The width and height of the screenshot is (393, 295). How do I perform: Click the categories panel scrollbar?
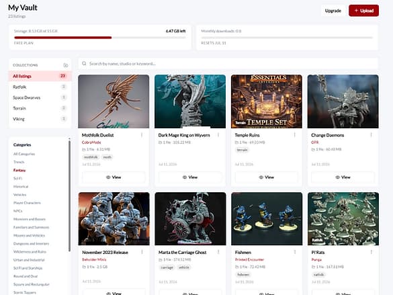tap(69, 196)
